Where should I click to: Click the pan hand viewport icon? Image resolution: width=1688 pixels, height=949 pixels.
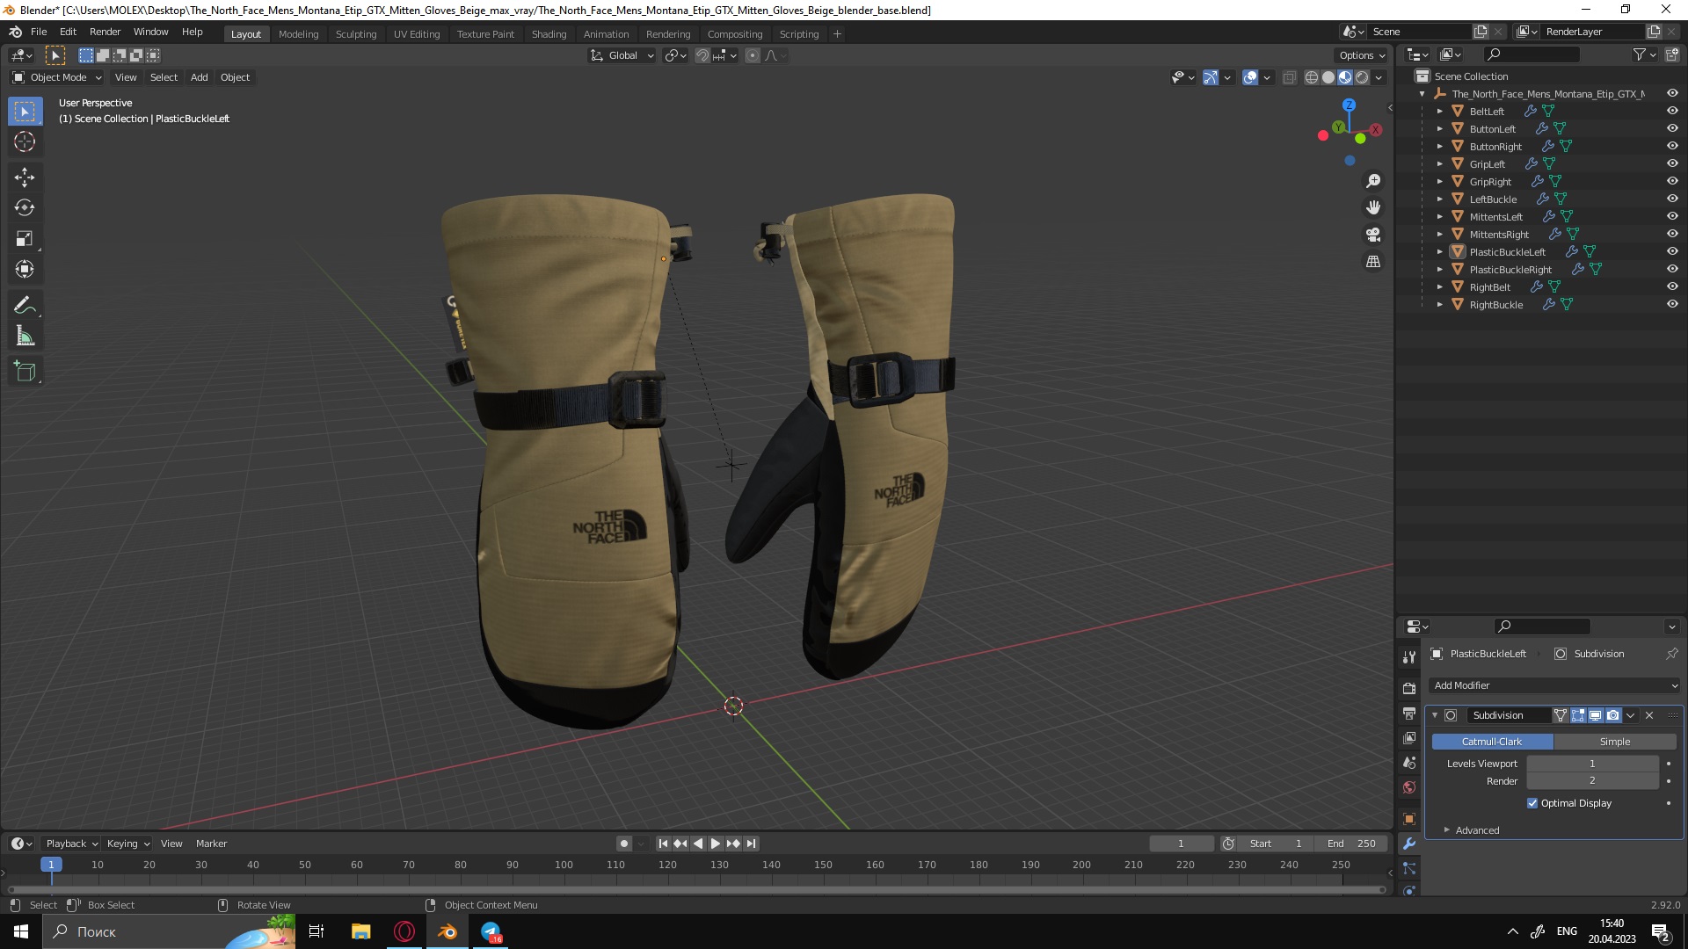pos(1373,208)
